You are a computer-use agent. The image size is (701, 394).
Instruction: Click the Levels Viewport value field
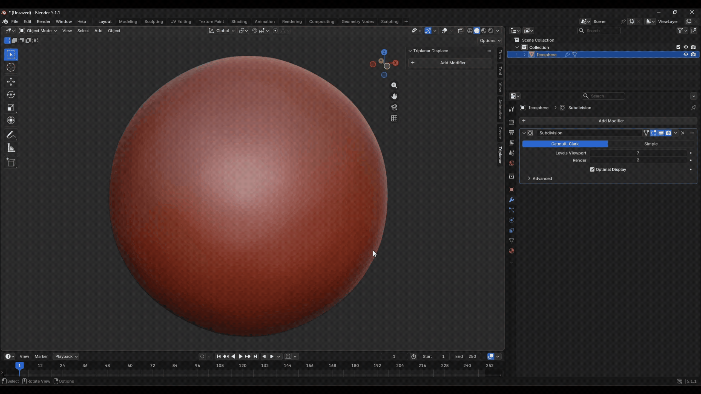pyautogui.click(x=638, y=153)
